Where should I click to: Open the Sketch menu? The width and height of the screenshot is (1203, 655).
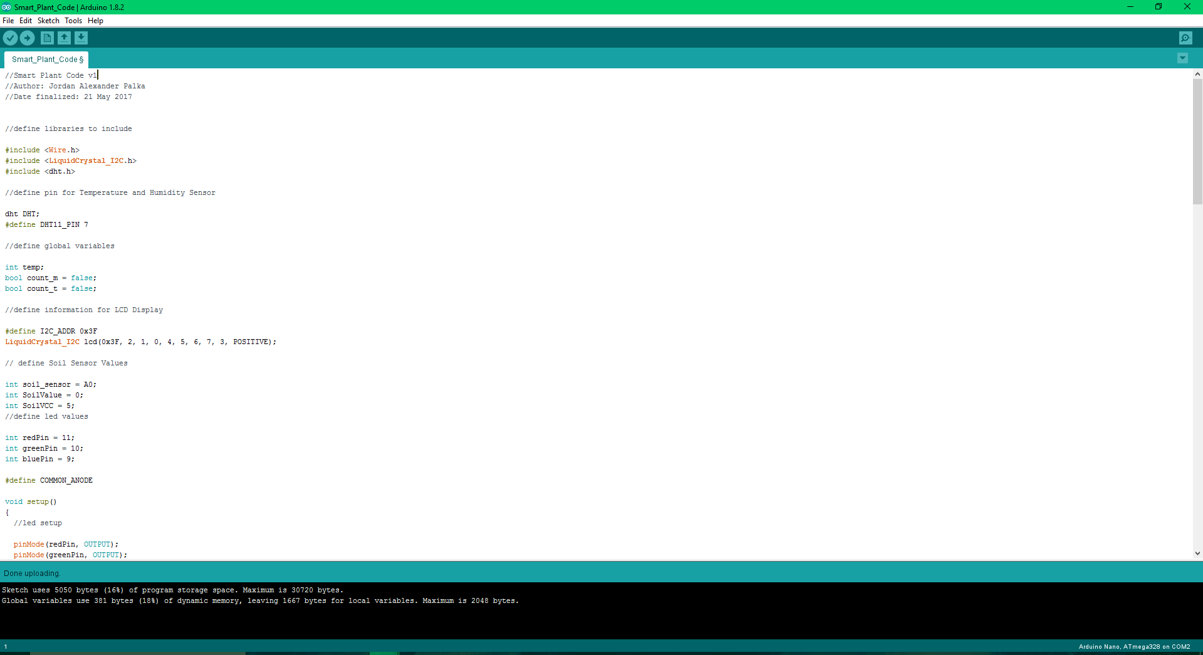click(48, 21)
